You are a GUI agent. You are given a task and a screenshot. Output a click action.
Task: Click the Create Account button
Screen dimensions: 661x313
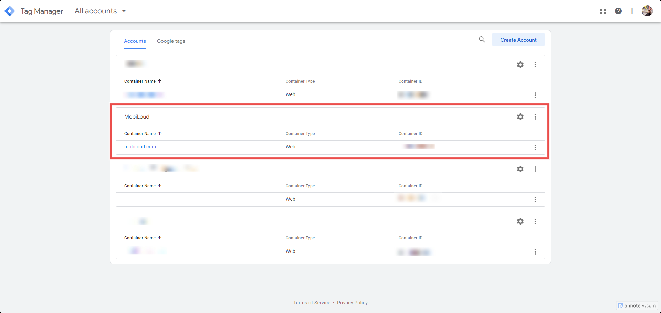coord(518,40)
